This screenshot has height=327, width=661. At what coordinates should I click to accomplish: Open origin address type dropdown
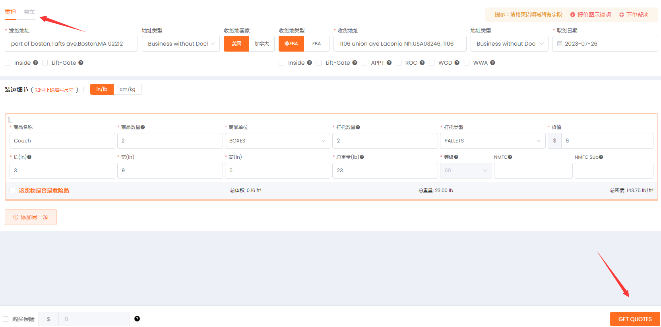(180, 44)
